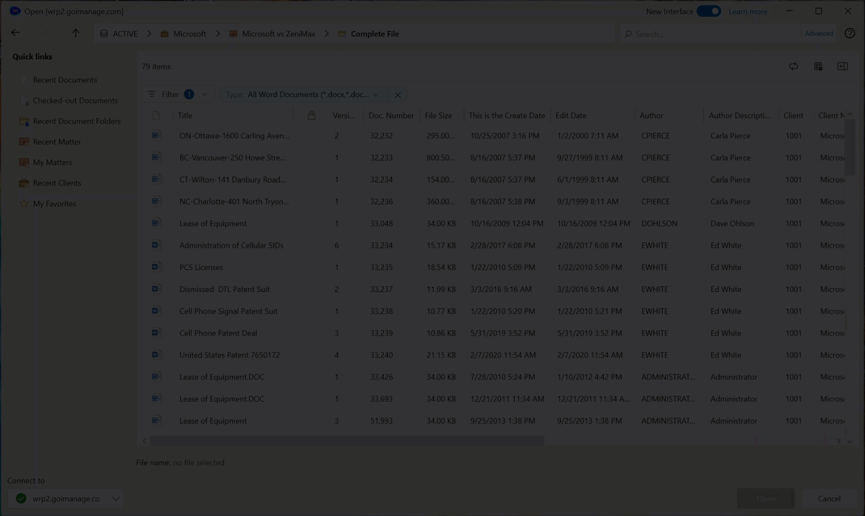Expand the Filter dropdown chevron
Viewport: 865px width, 516px height.
(x=205, y=94)
